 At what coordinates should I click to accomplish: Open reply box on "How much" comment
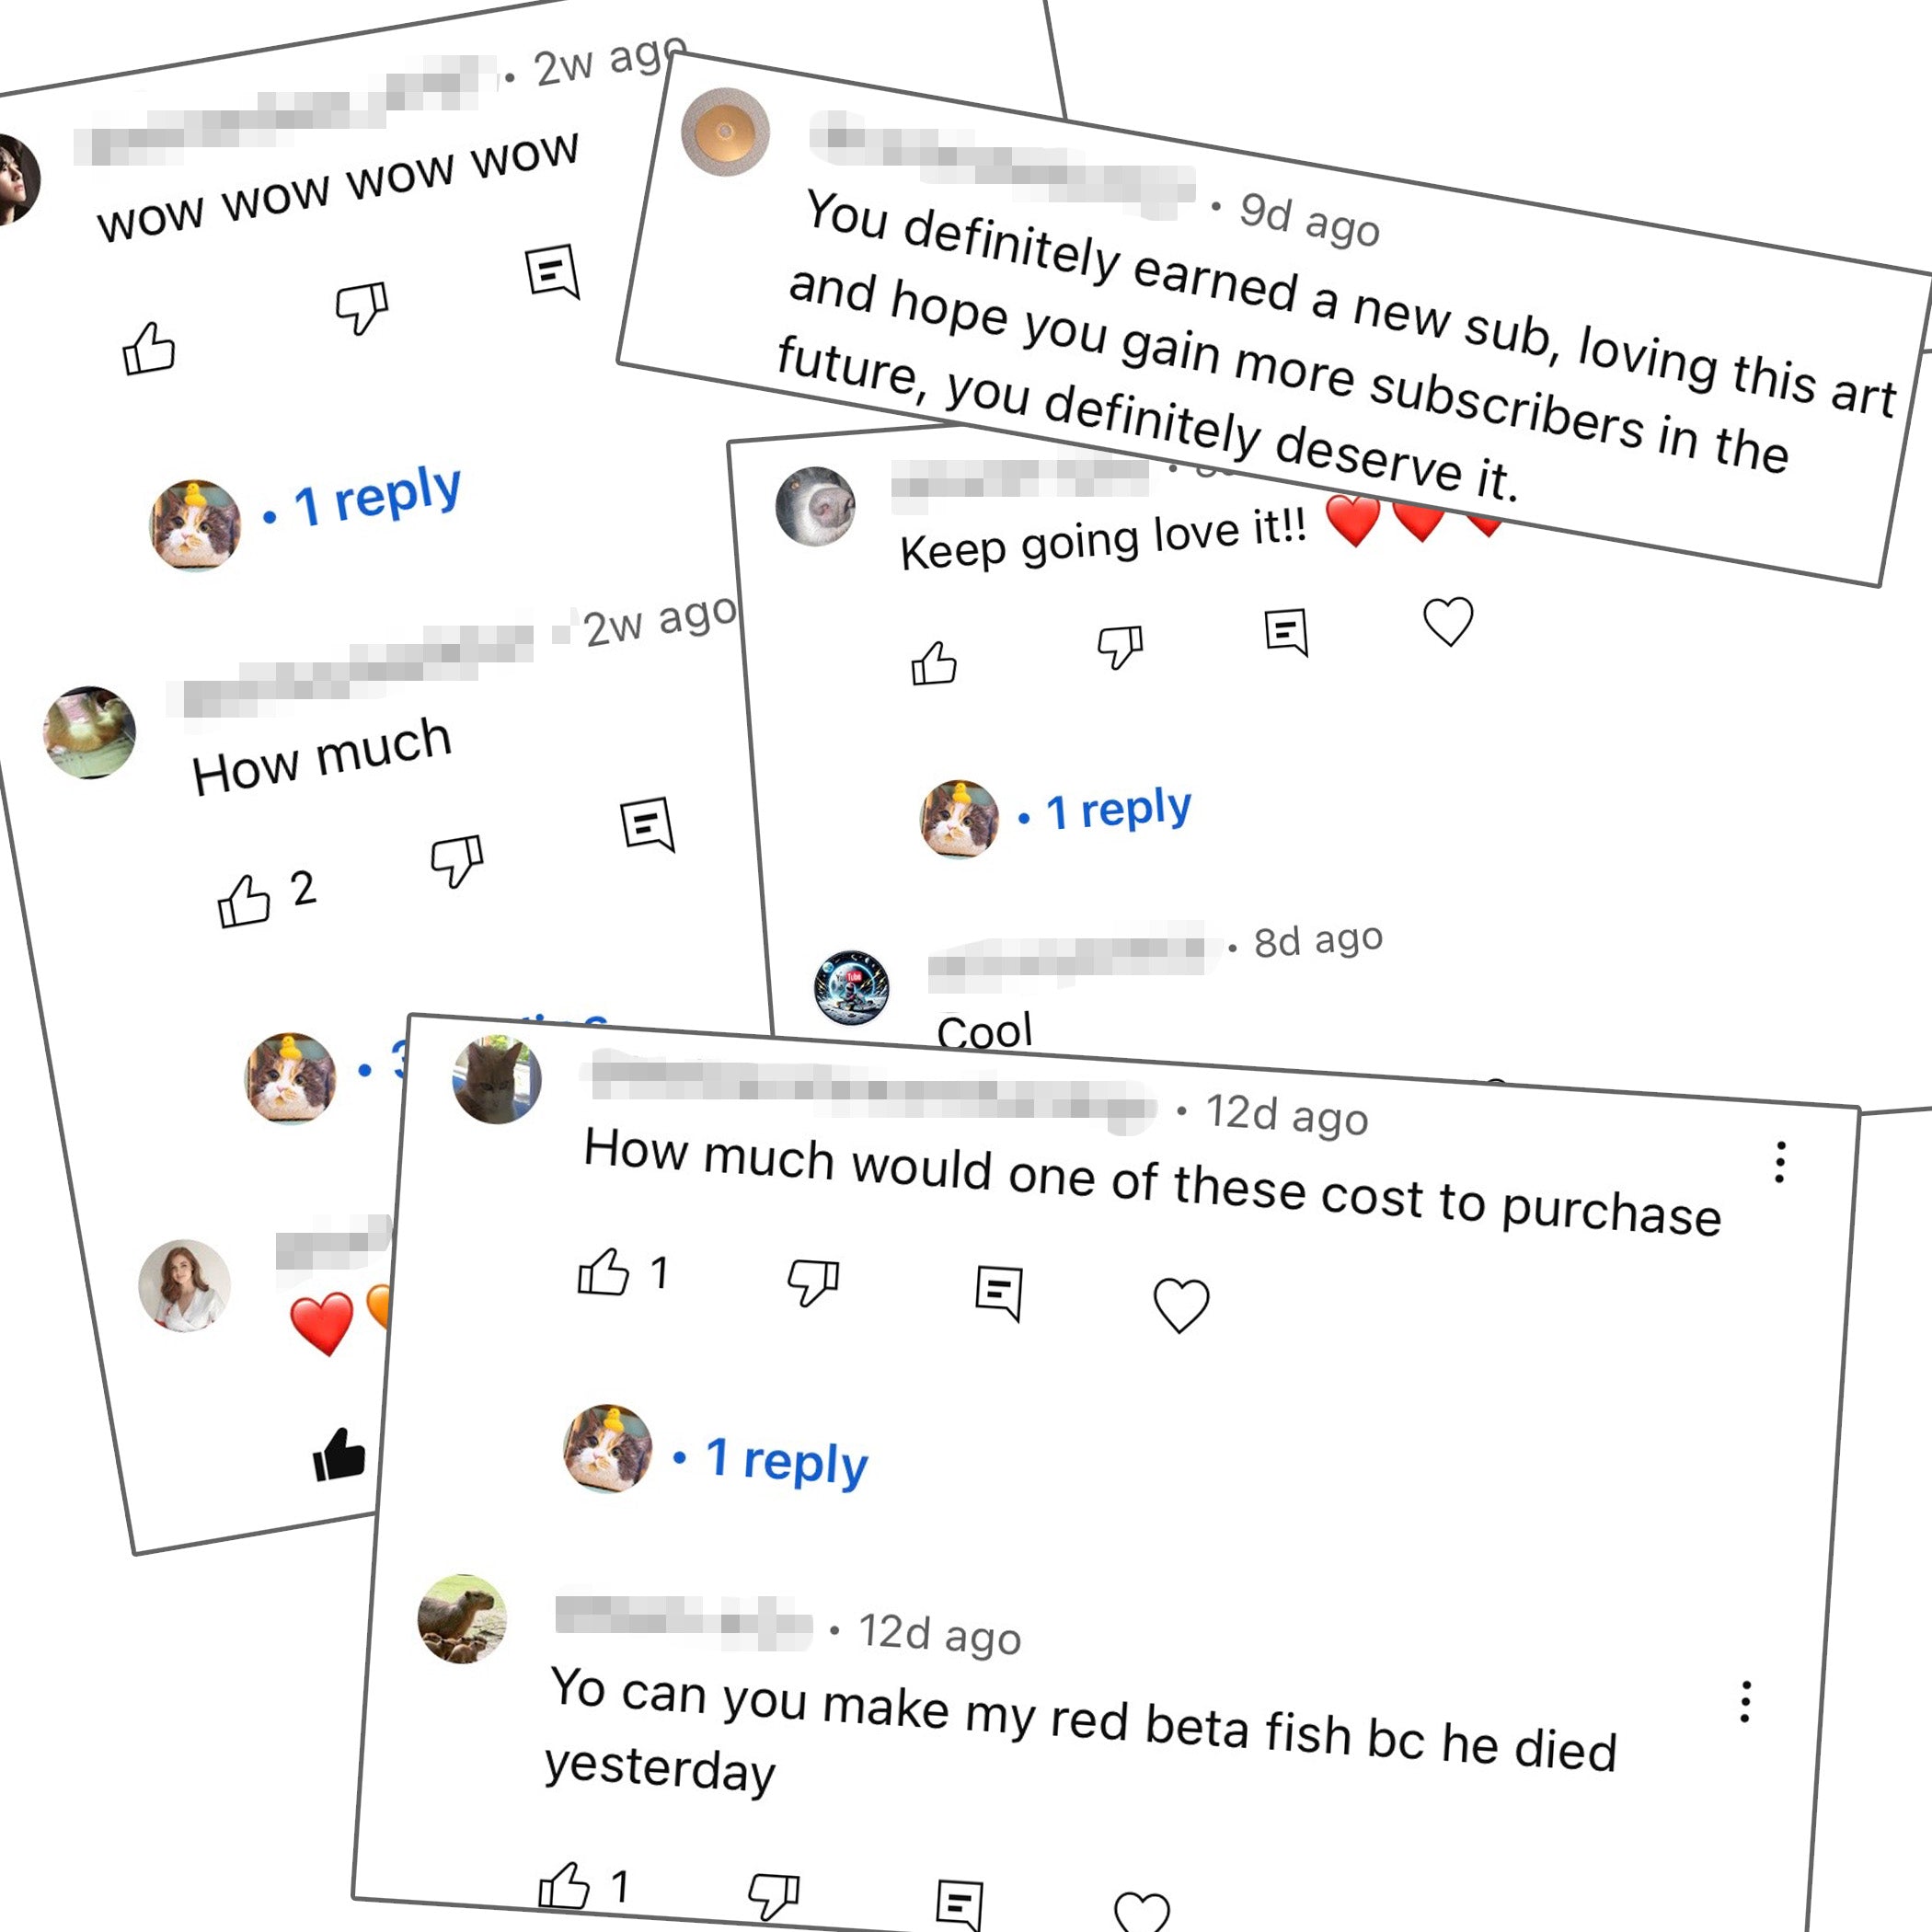coord(648,824)
